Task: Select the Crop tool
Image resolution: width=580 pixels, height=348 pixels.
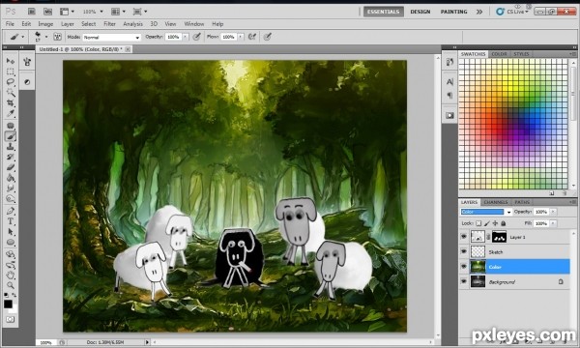Action: coord(11,103)
